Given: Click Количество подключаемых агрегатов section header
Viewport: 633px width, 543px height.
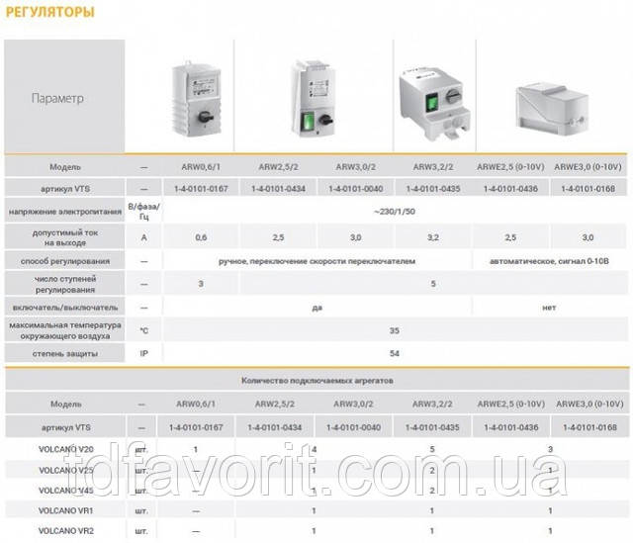Looking at the screenshot, I should coord(316,381).
